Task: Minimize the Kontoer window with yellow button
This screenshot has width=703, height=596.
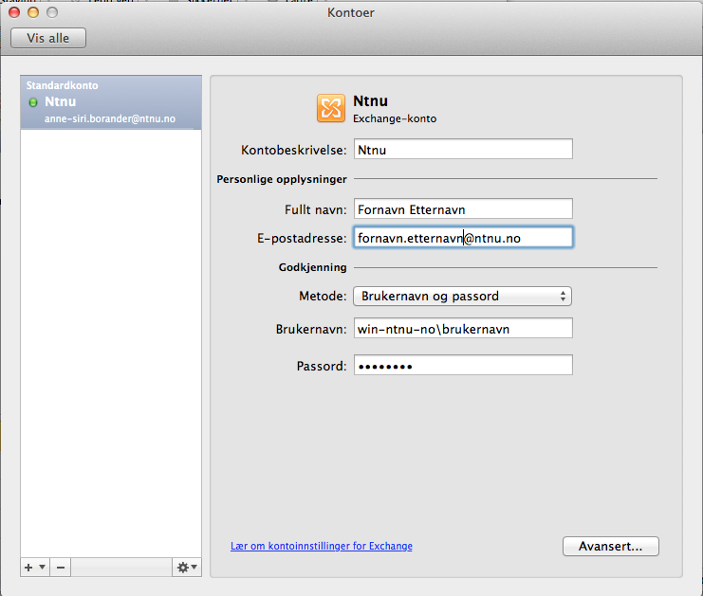Action: 33,12
